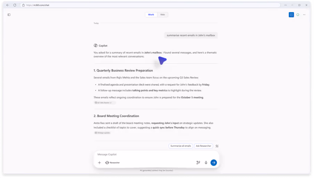Screen dimensions: 314x178
Task: Click the Summarize all emails suggestion
Action: [x=180, y=146]
